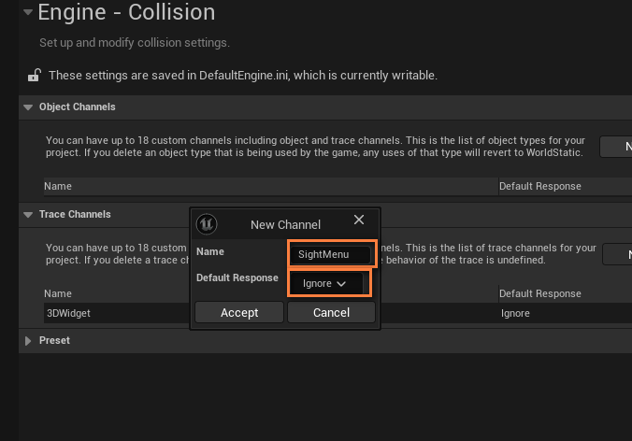Image resolution: width=632 pixels, height=441 pixels.
Task: Expand the Preset section
Action: click(x=28, y=341)
